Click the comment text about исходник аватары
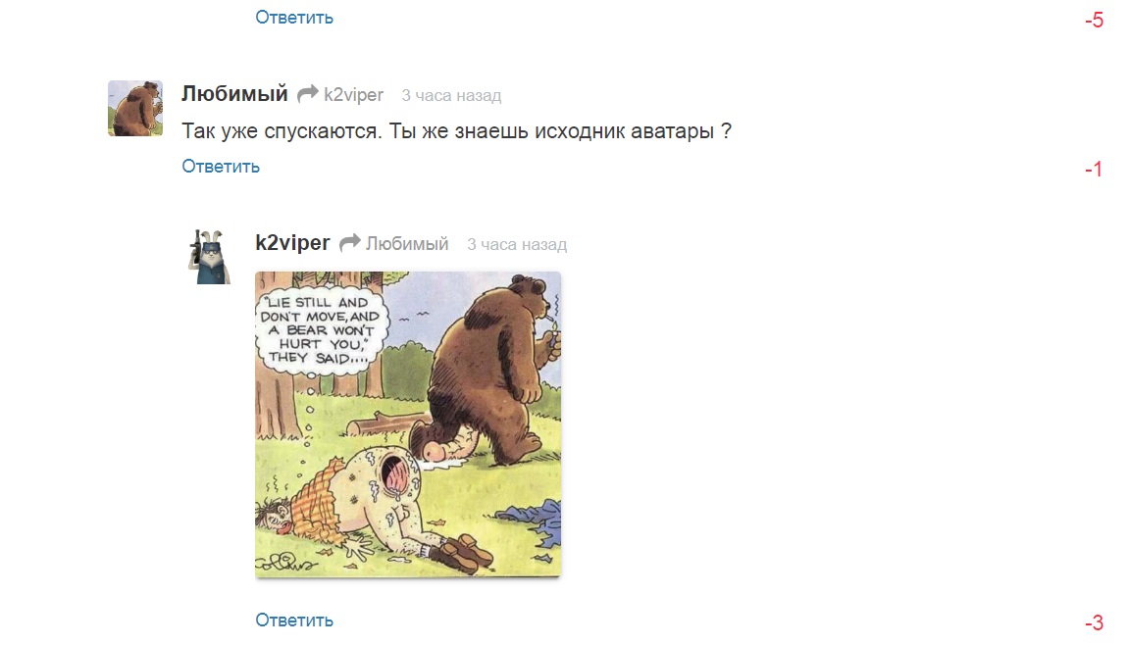 456,130
